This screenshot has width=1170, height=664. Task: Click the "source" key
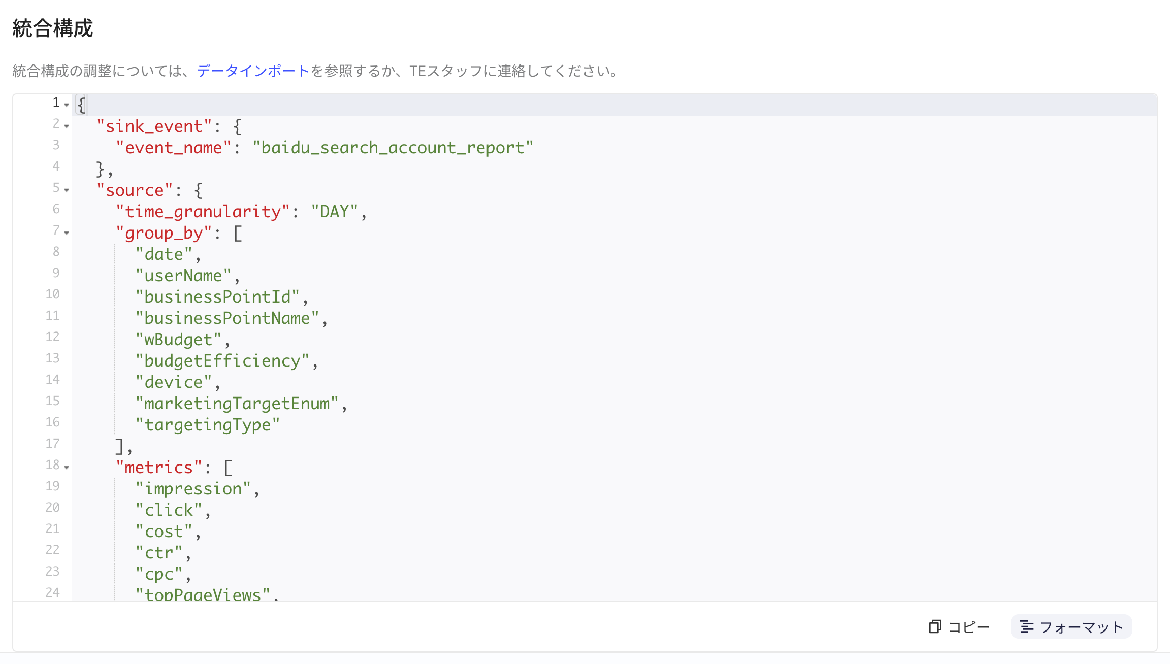click(x=135, y=190)
